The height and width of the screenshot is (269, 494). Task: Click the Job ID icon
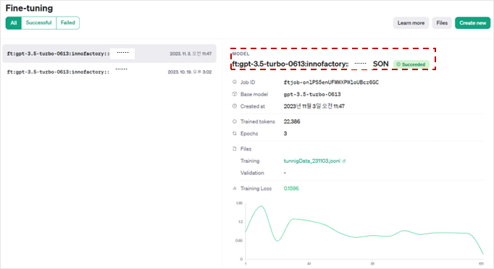(235, 82)
